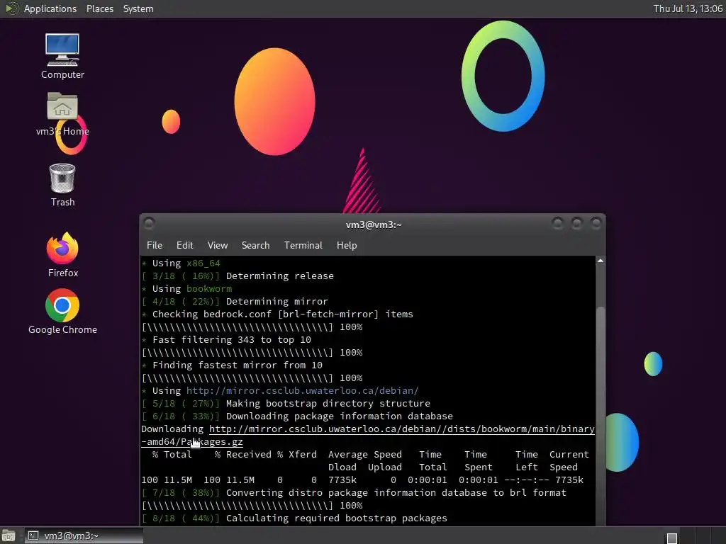Click 'Determining mirror' terminal line

(277, 302)
